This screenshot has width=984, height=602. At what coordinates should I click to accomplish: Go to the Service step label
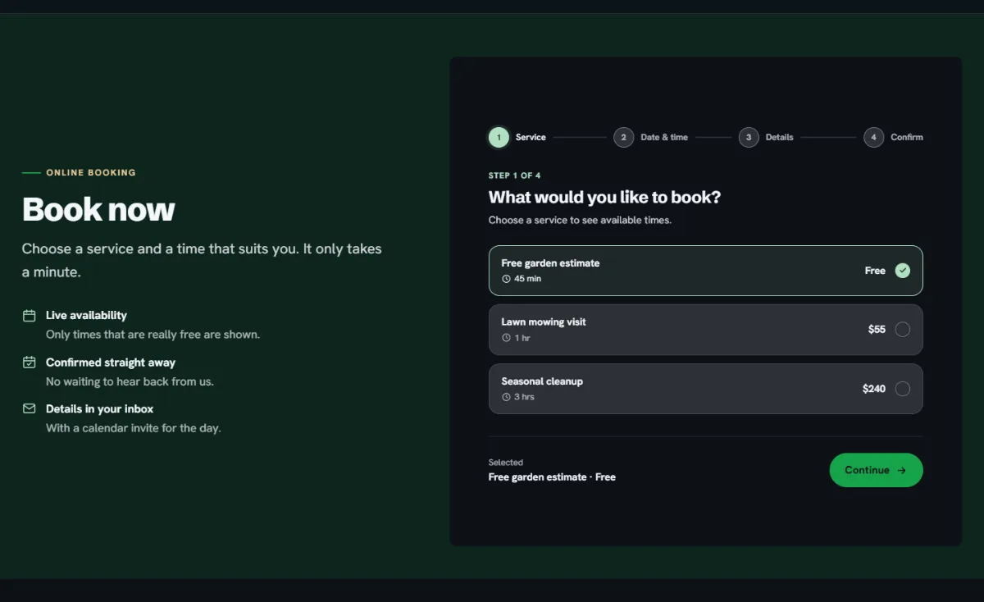click(531, 138)
